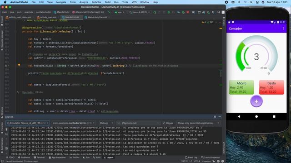The width and height of the screenshot is (291, 163).
Task: Toggle the Regex checkbox
Action: coord(164,123)
